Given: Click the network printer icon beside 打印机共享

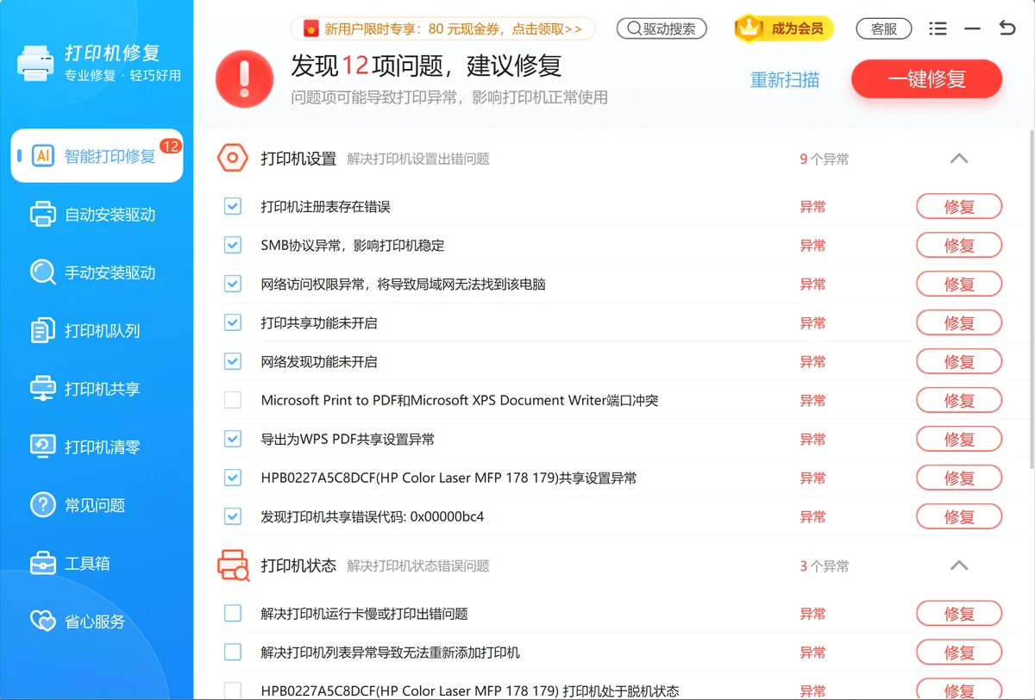Looking at the screenshot, I should click(42, 388).
